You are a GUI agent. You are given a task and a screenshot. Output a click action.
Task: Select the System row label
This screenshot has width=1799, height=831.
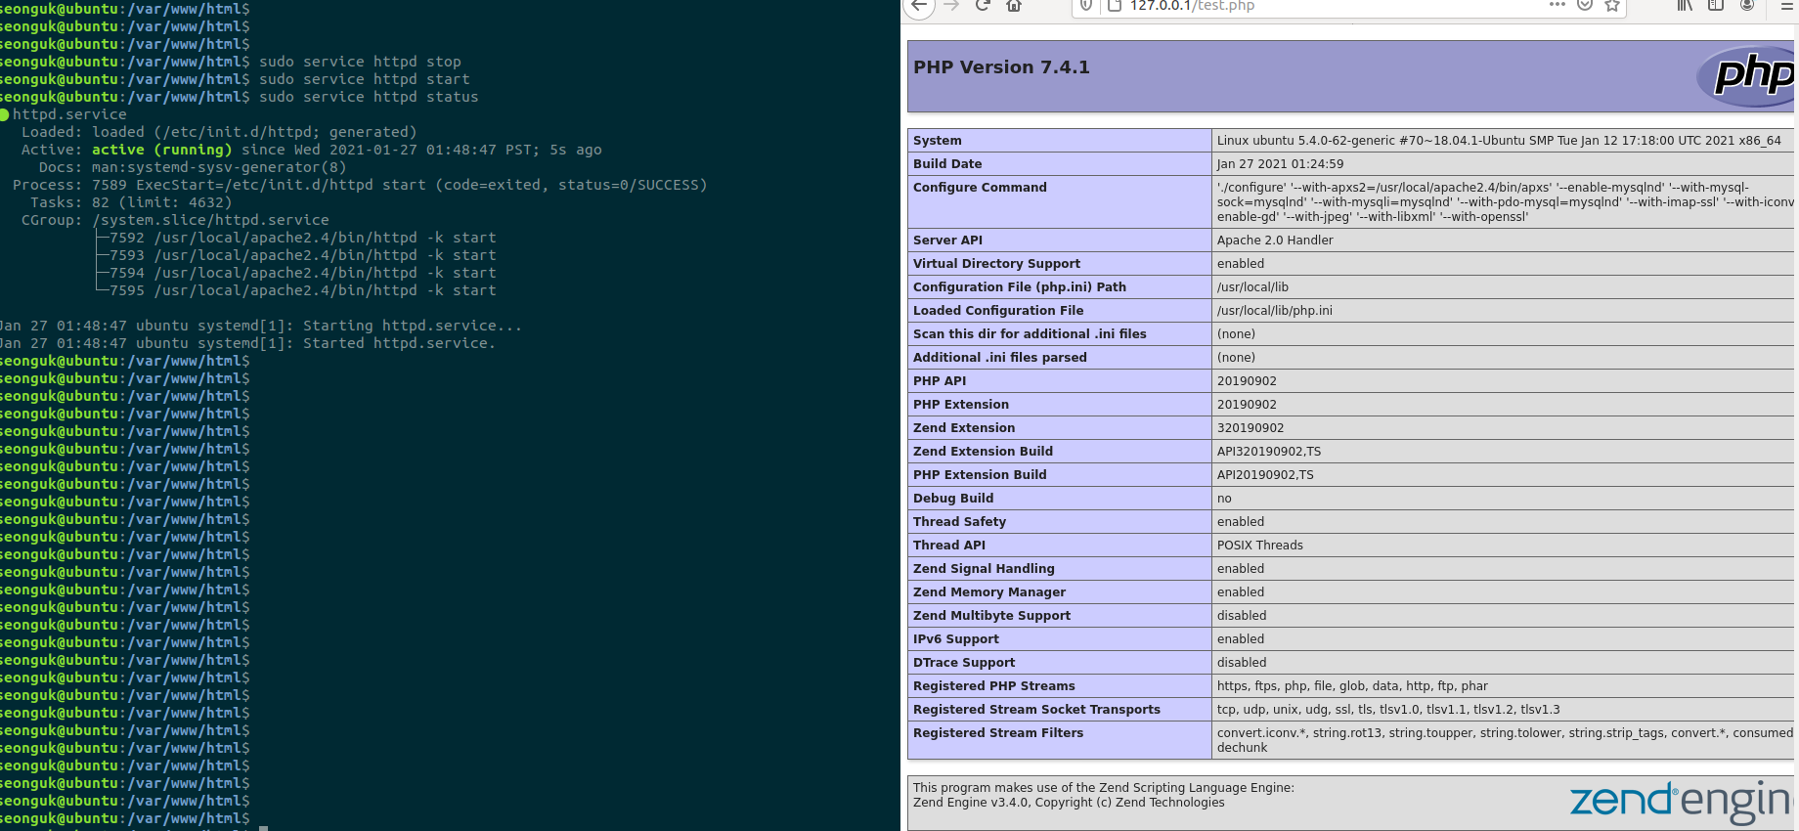point(938,141)
